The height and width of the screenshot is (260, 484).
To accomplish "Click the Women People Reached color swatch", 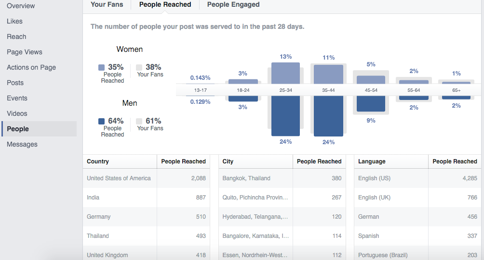I will [101, 68].
